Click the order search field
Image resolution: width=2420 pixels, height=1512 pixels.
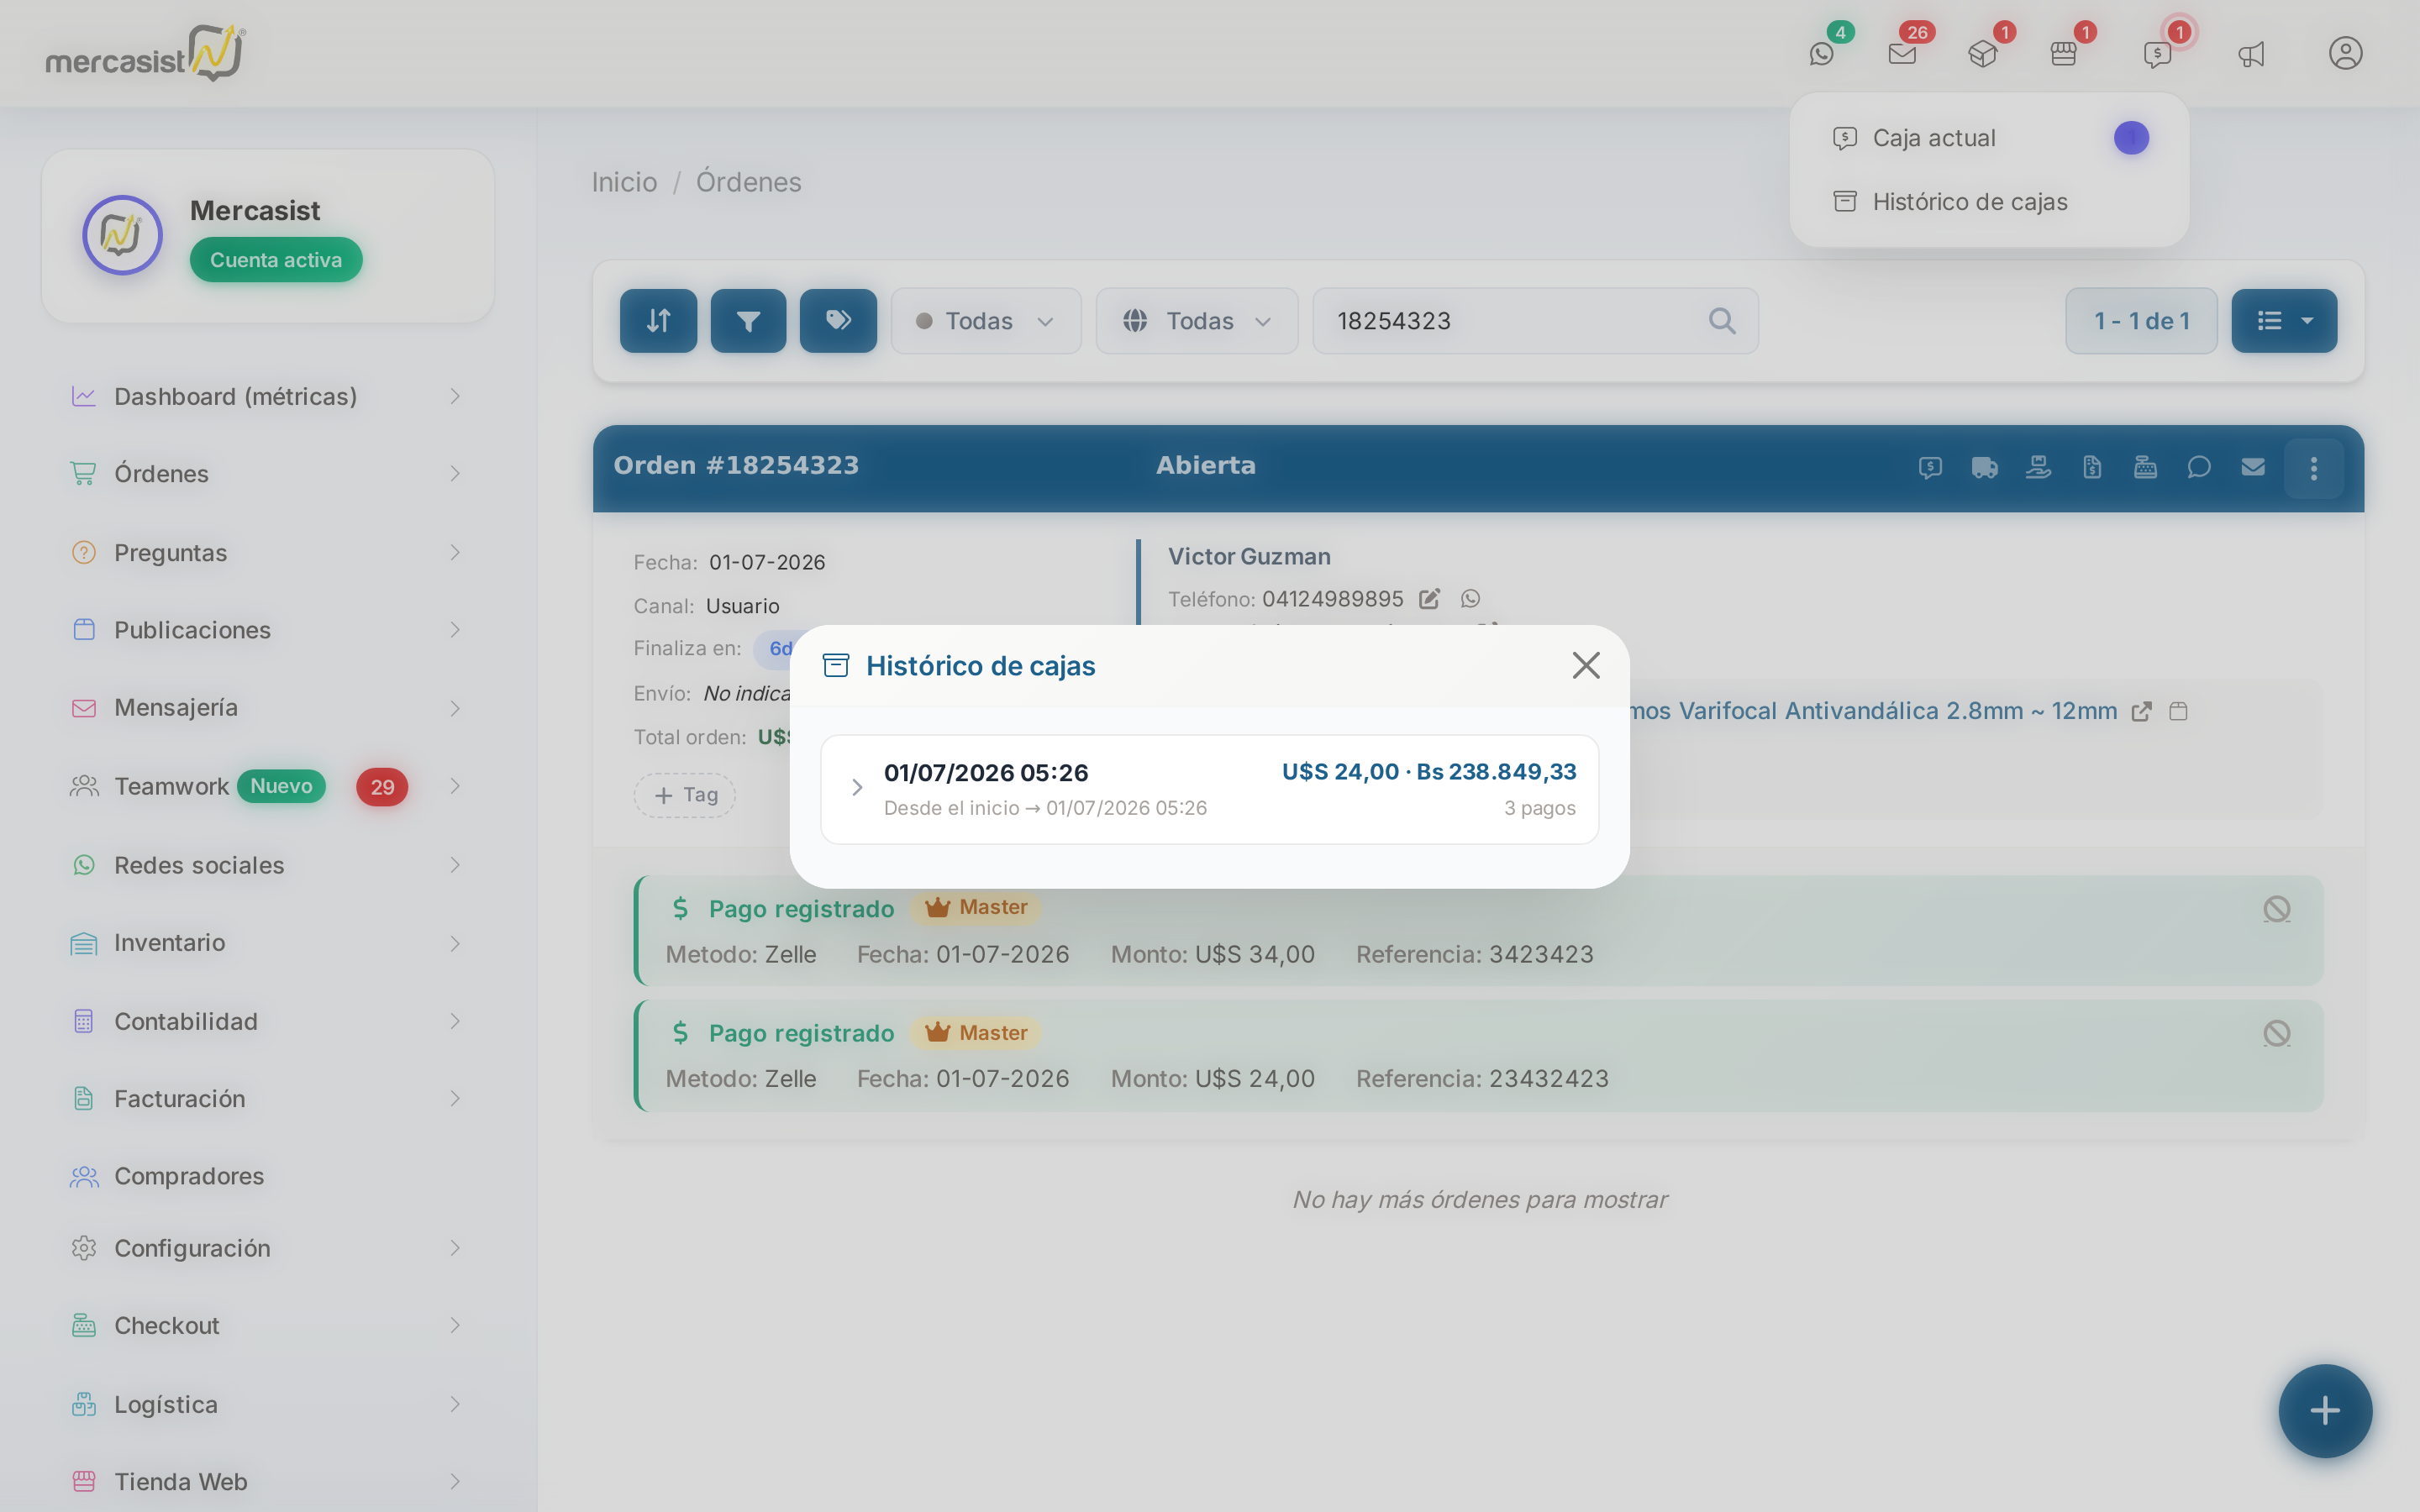coord(1535,321)
